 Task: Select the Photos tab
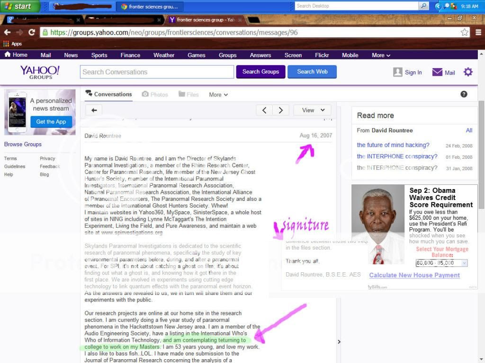(x=155, y=95)
